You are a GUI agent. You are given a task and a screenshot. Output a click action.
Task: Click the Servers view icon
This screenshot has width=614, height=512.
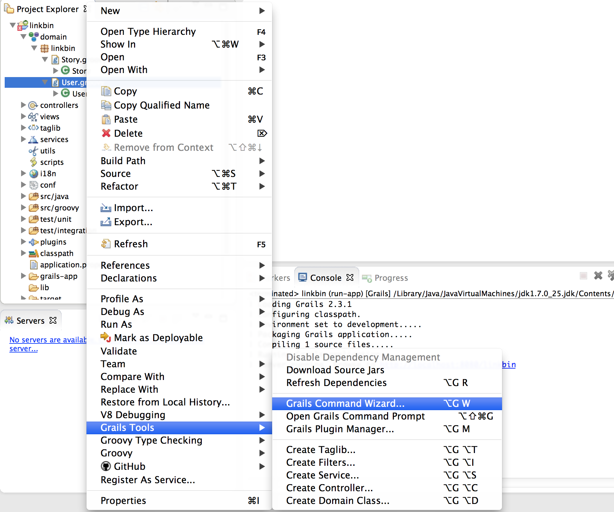(9, 320)
